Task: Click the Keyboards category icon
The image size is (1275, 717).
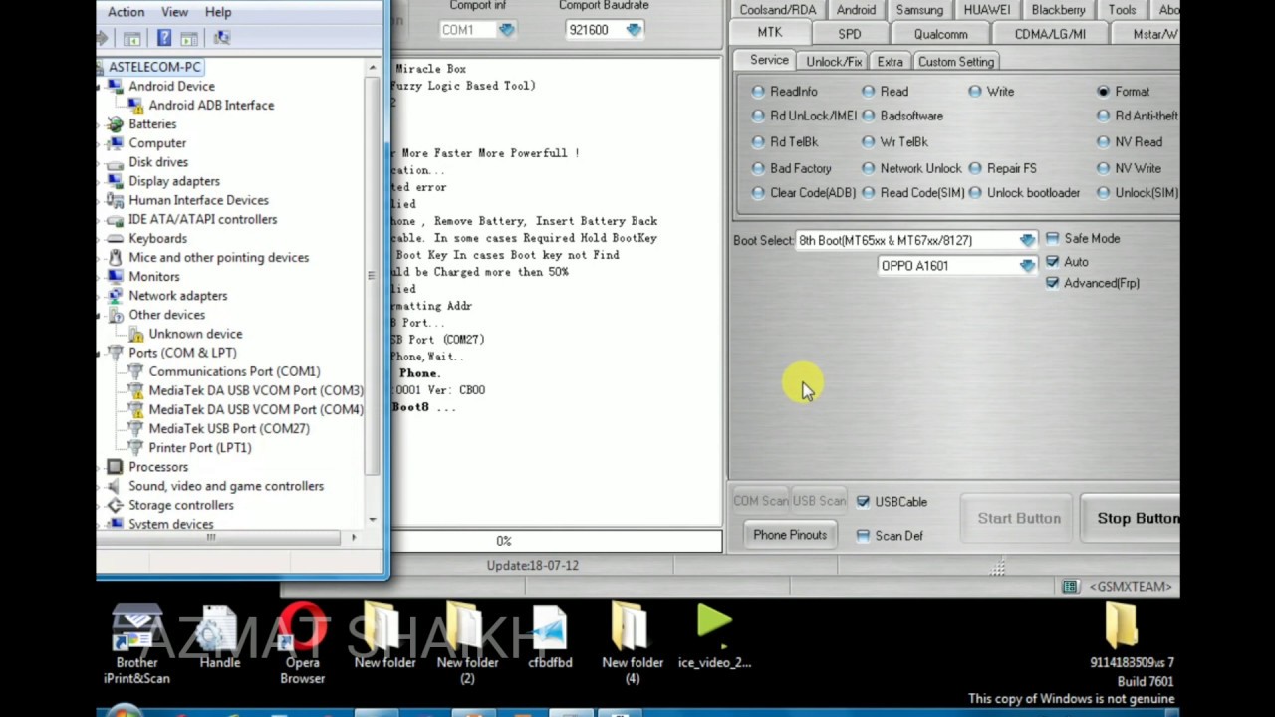Action: pos(116,238)
